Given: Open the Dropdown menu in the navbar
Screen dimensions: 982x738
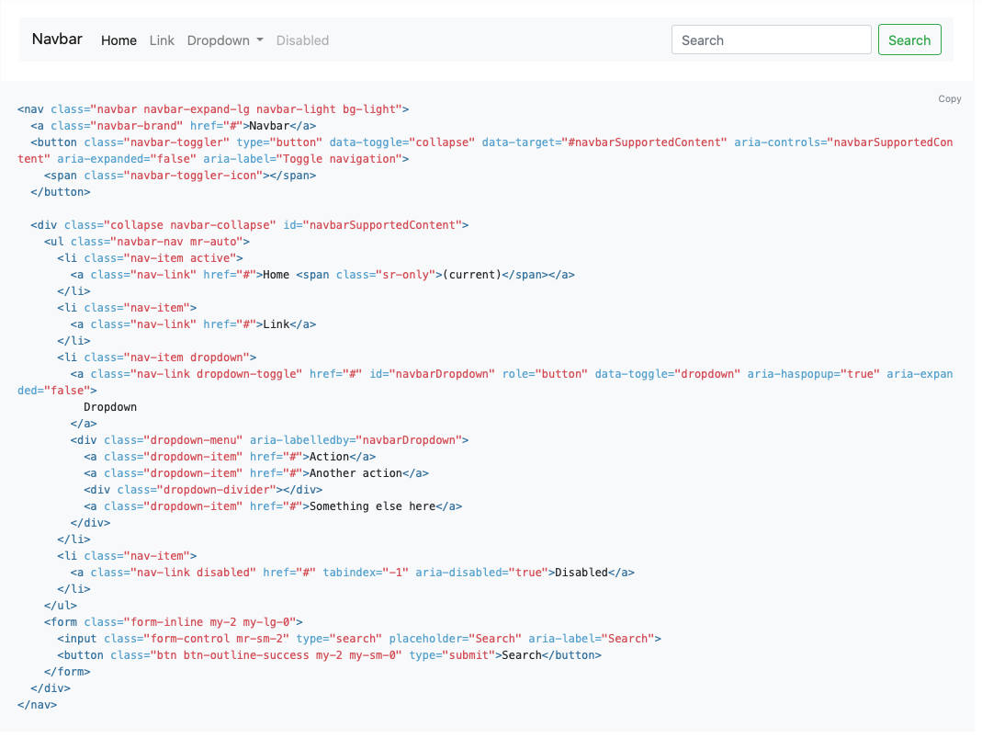Looking at the screenshot, I should 220,40.
